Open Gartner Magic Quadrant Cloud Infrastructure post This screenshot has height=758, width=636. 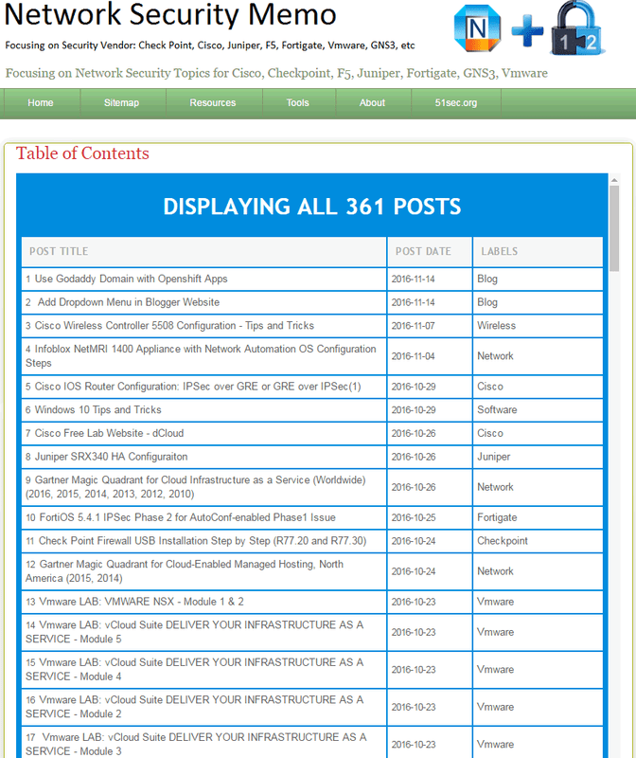pos(196,487)
